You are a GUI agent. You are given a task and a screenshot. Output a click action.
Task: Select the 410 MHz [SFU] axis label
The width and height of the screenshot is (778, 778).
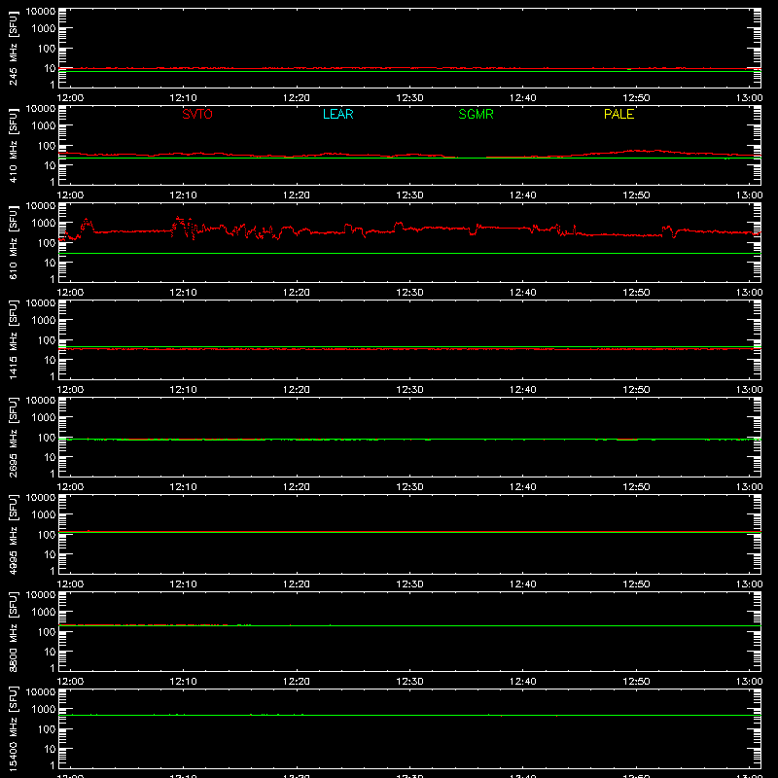pyautogui.click(x=13, y=145)
